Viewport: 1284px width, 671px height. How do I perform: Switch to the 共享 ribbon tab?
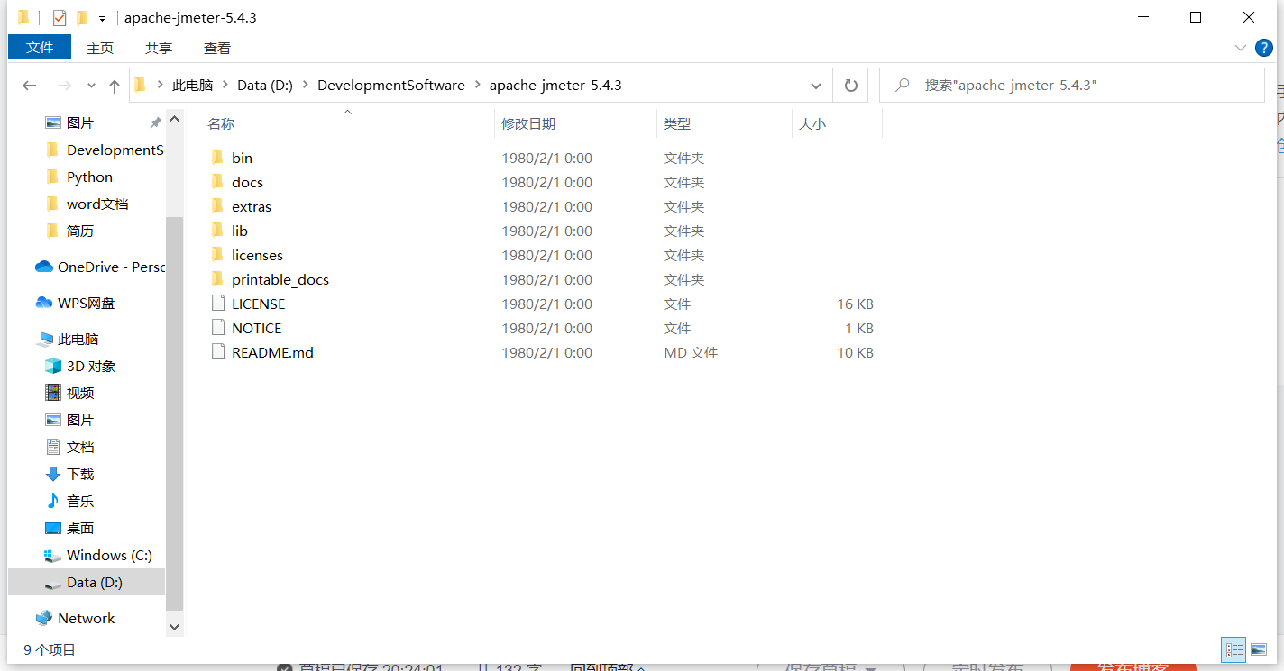click(159, 48)
